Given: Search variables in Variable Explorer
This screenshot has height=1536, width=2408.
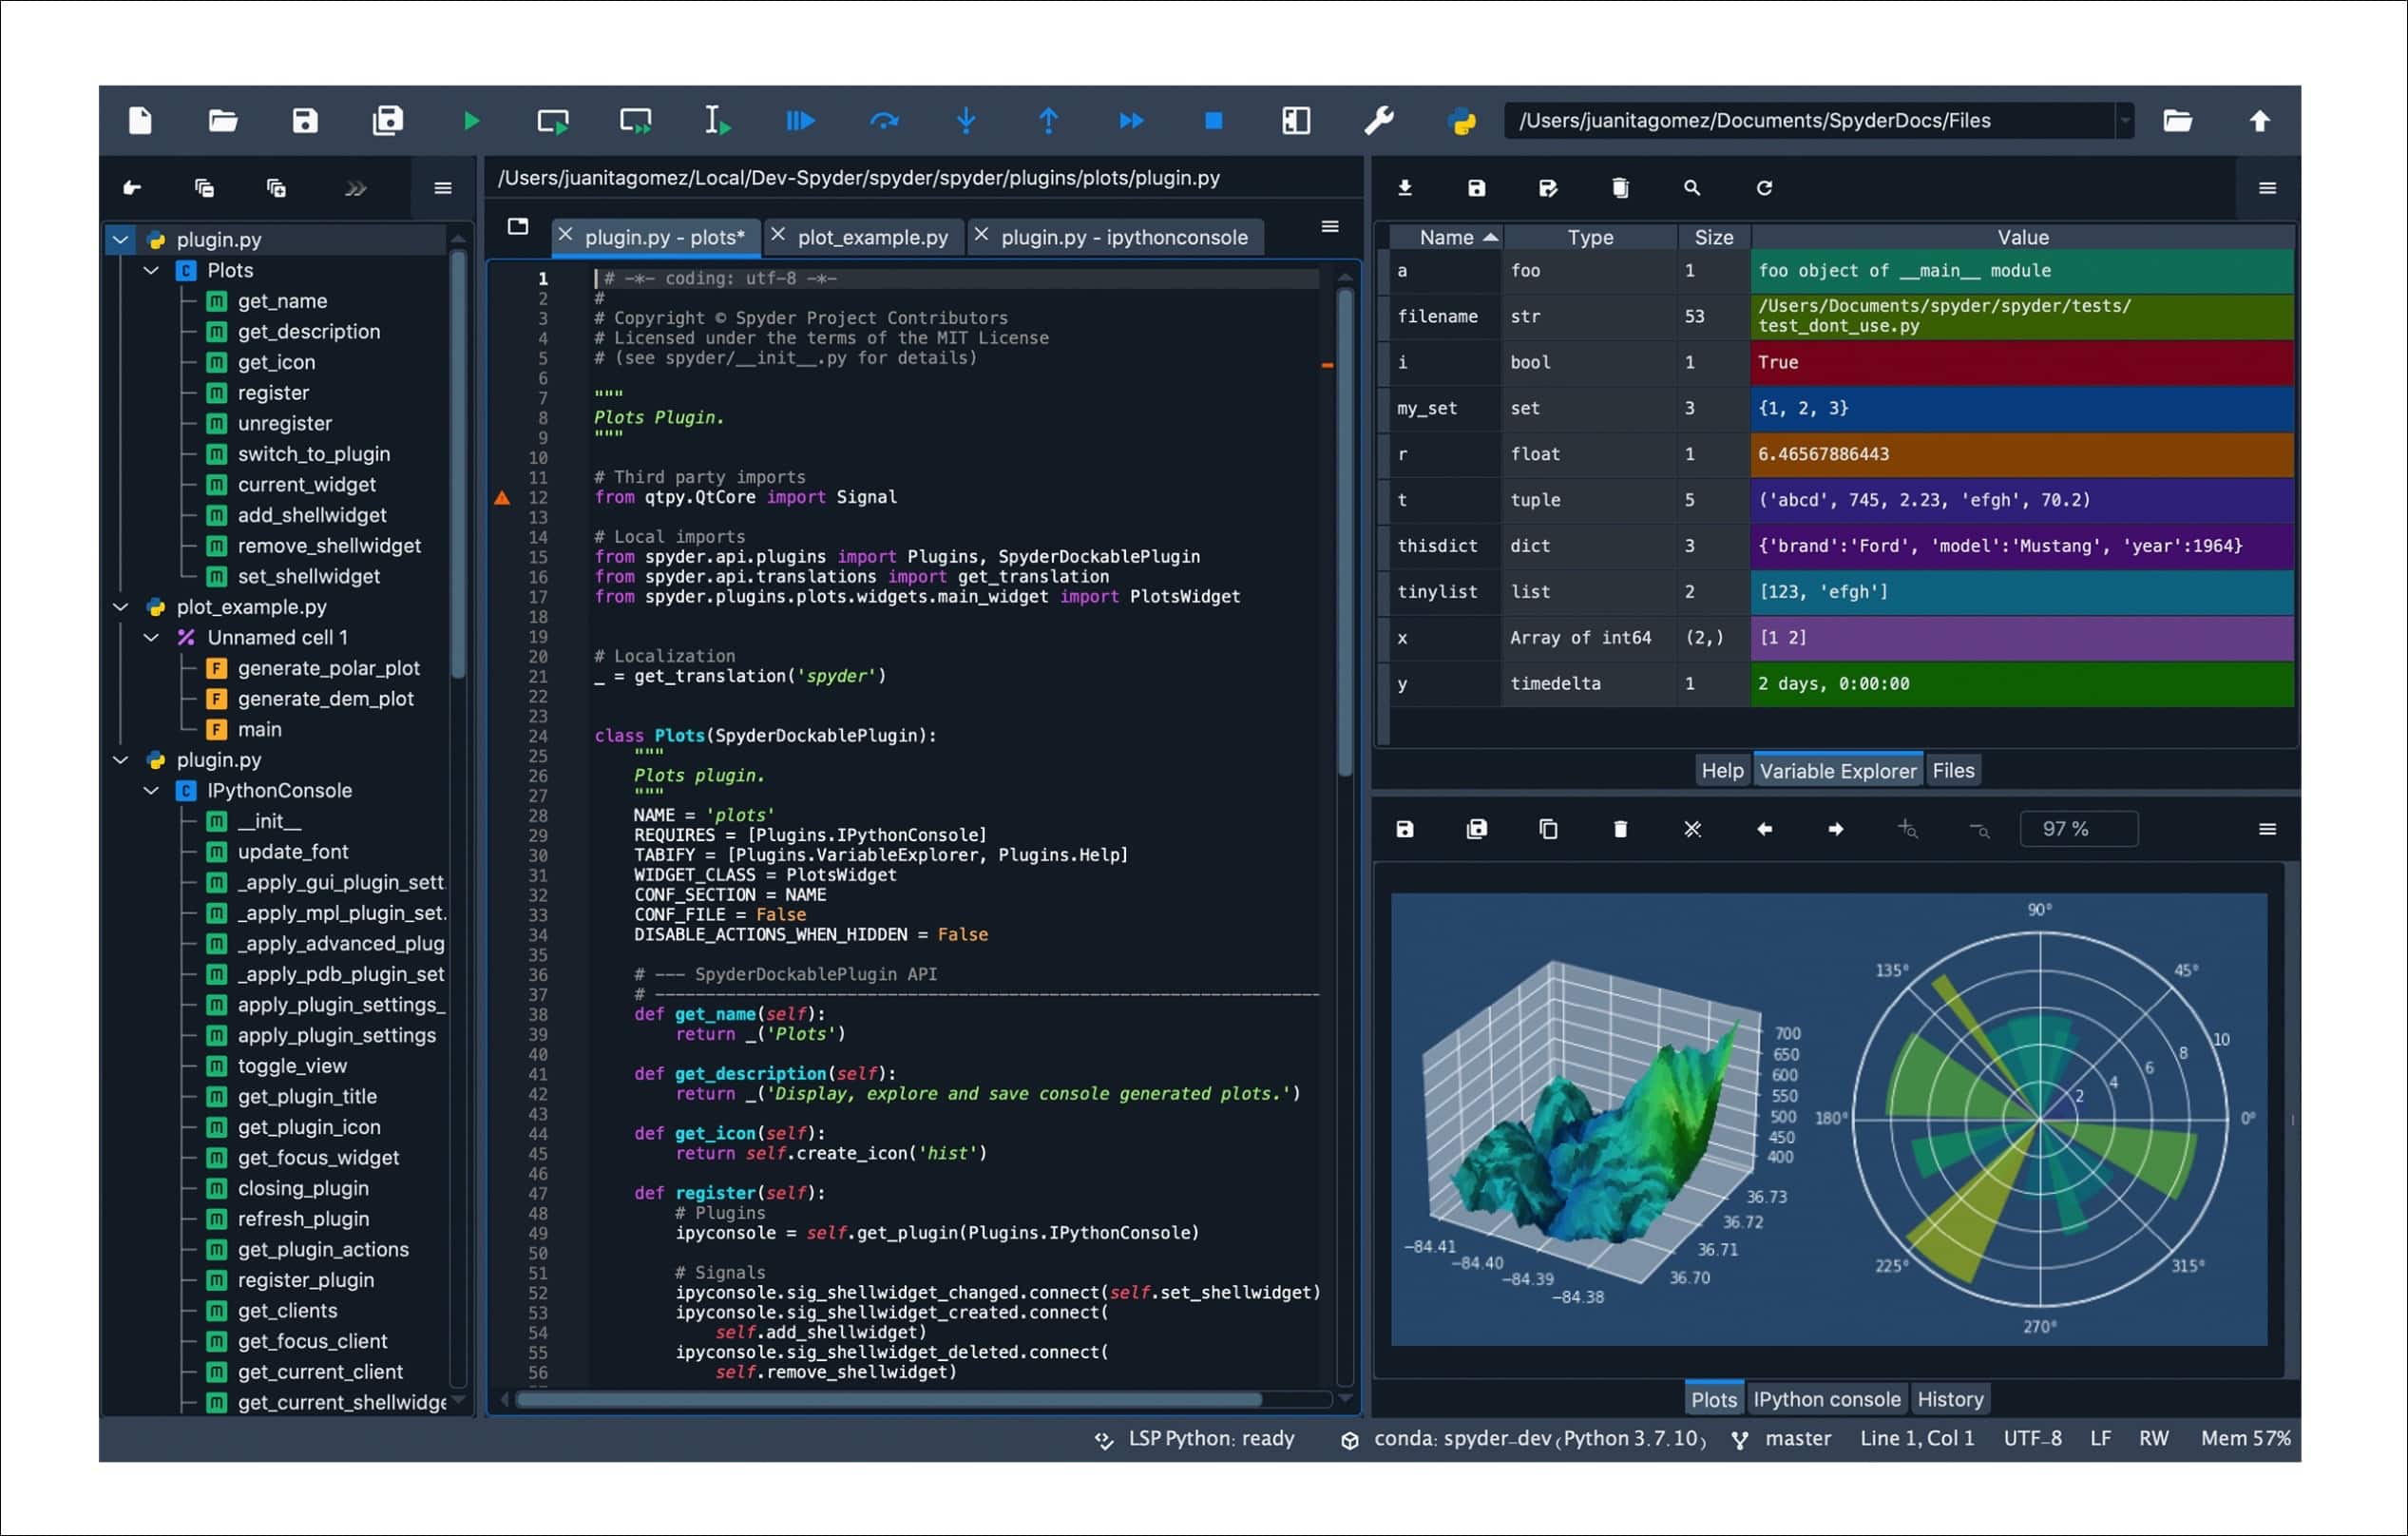Looking at the screenshot, I should point(1691,187).
